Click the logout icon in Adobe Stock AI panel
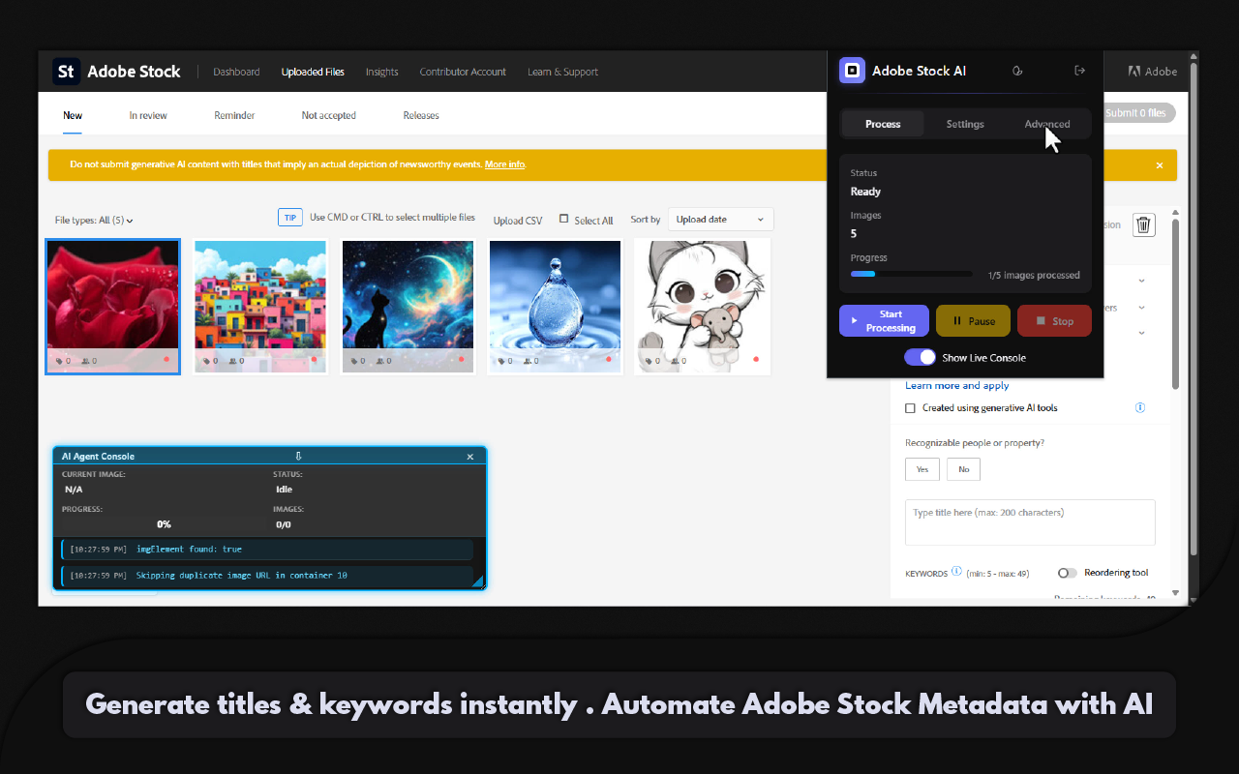The height and width of the screenshot is (774, 1239). [x=1080, y=71]
